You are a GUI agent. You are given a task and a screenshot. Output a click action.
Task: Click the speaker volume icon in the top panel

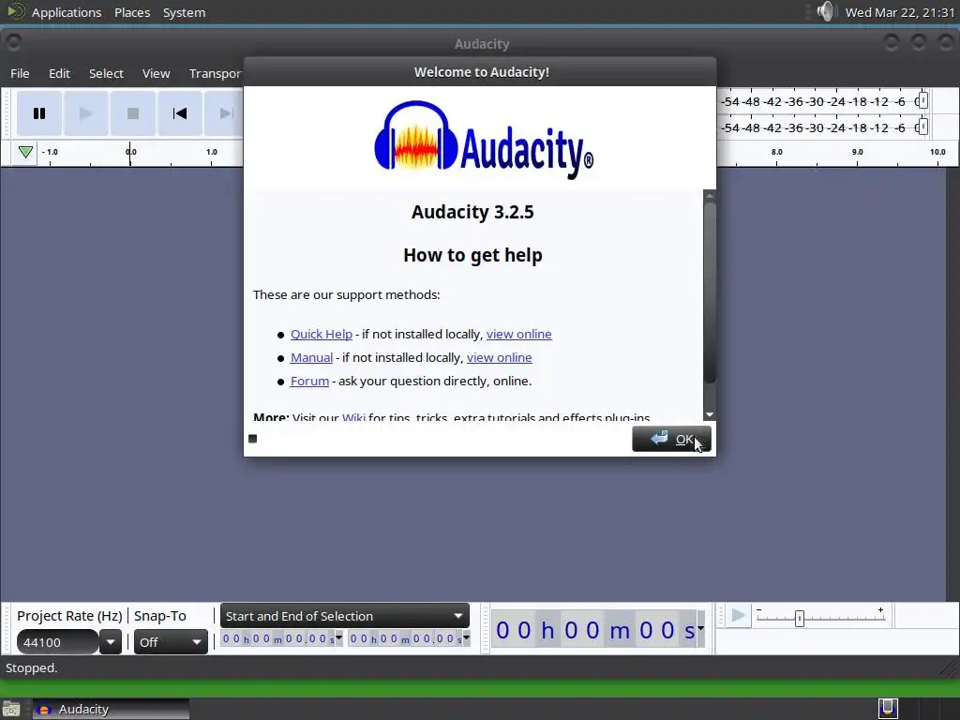[x=826, y=11]
